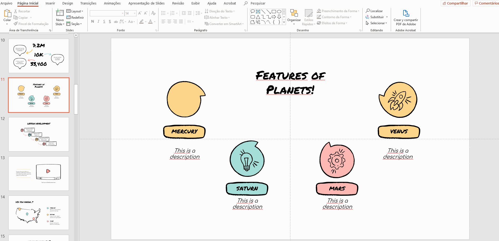Toggle justified text alignment

coord(181,22)
